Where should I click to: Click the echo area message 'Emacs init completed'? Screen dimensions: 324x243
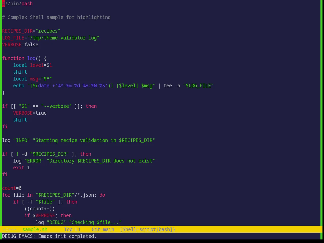coord(67,236)
